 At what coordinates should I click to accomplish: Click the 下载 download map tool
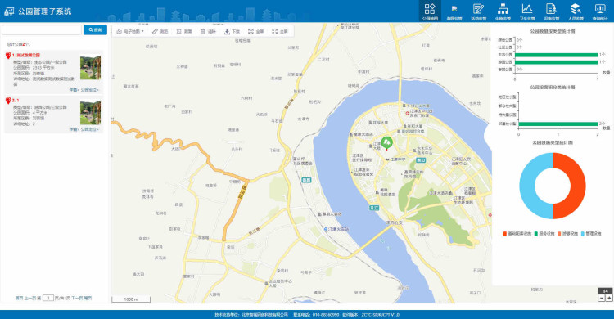232,31
